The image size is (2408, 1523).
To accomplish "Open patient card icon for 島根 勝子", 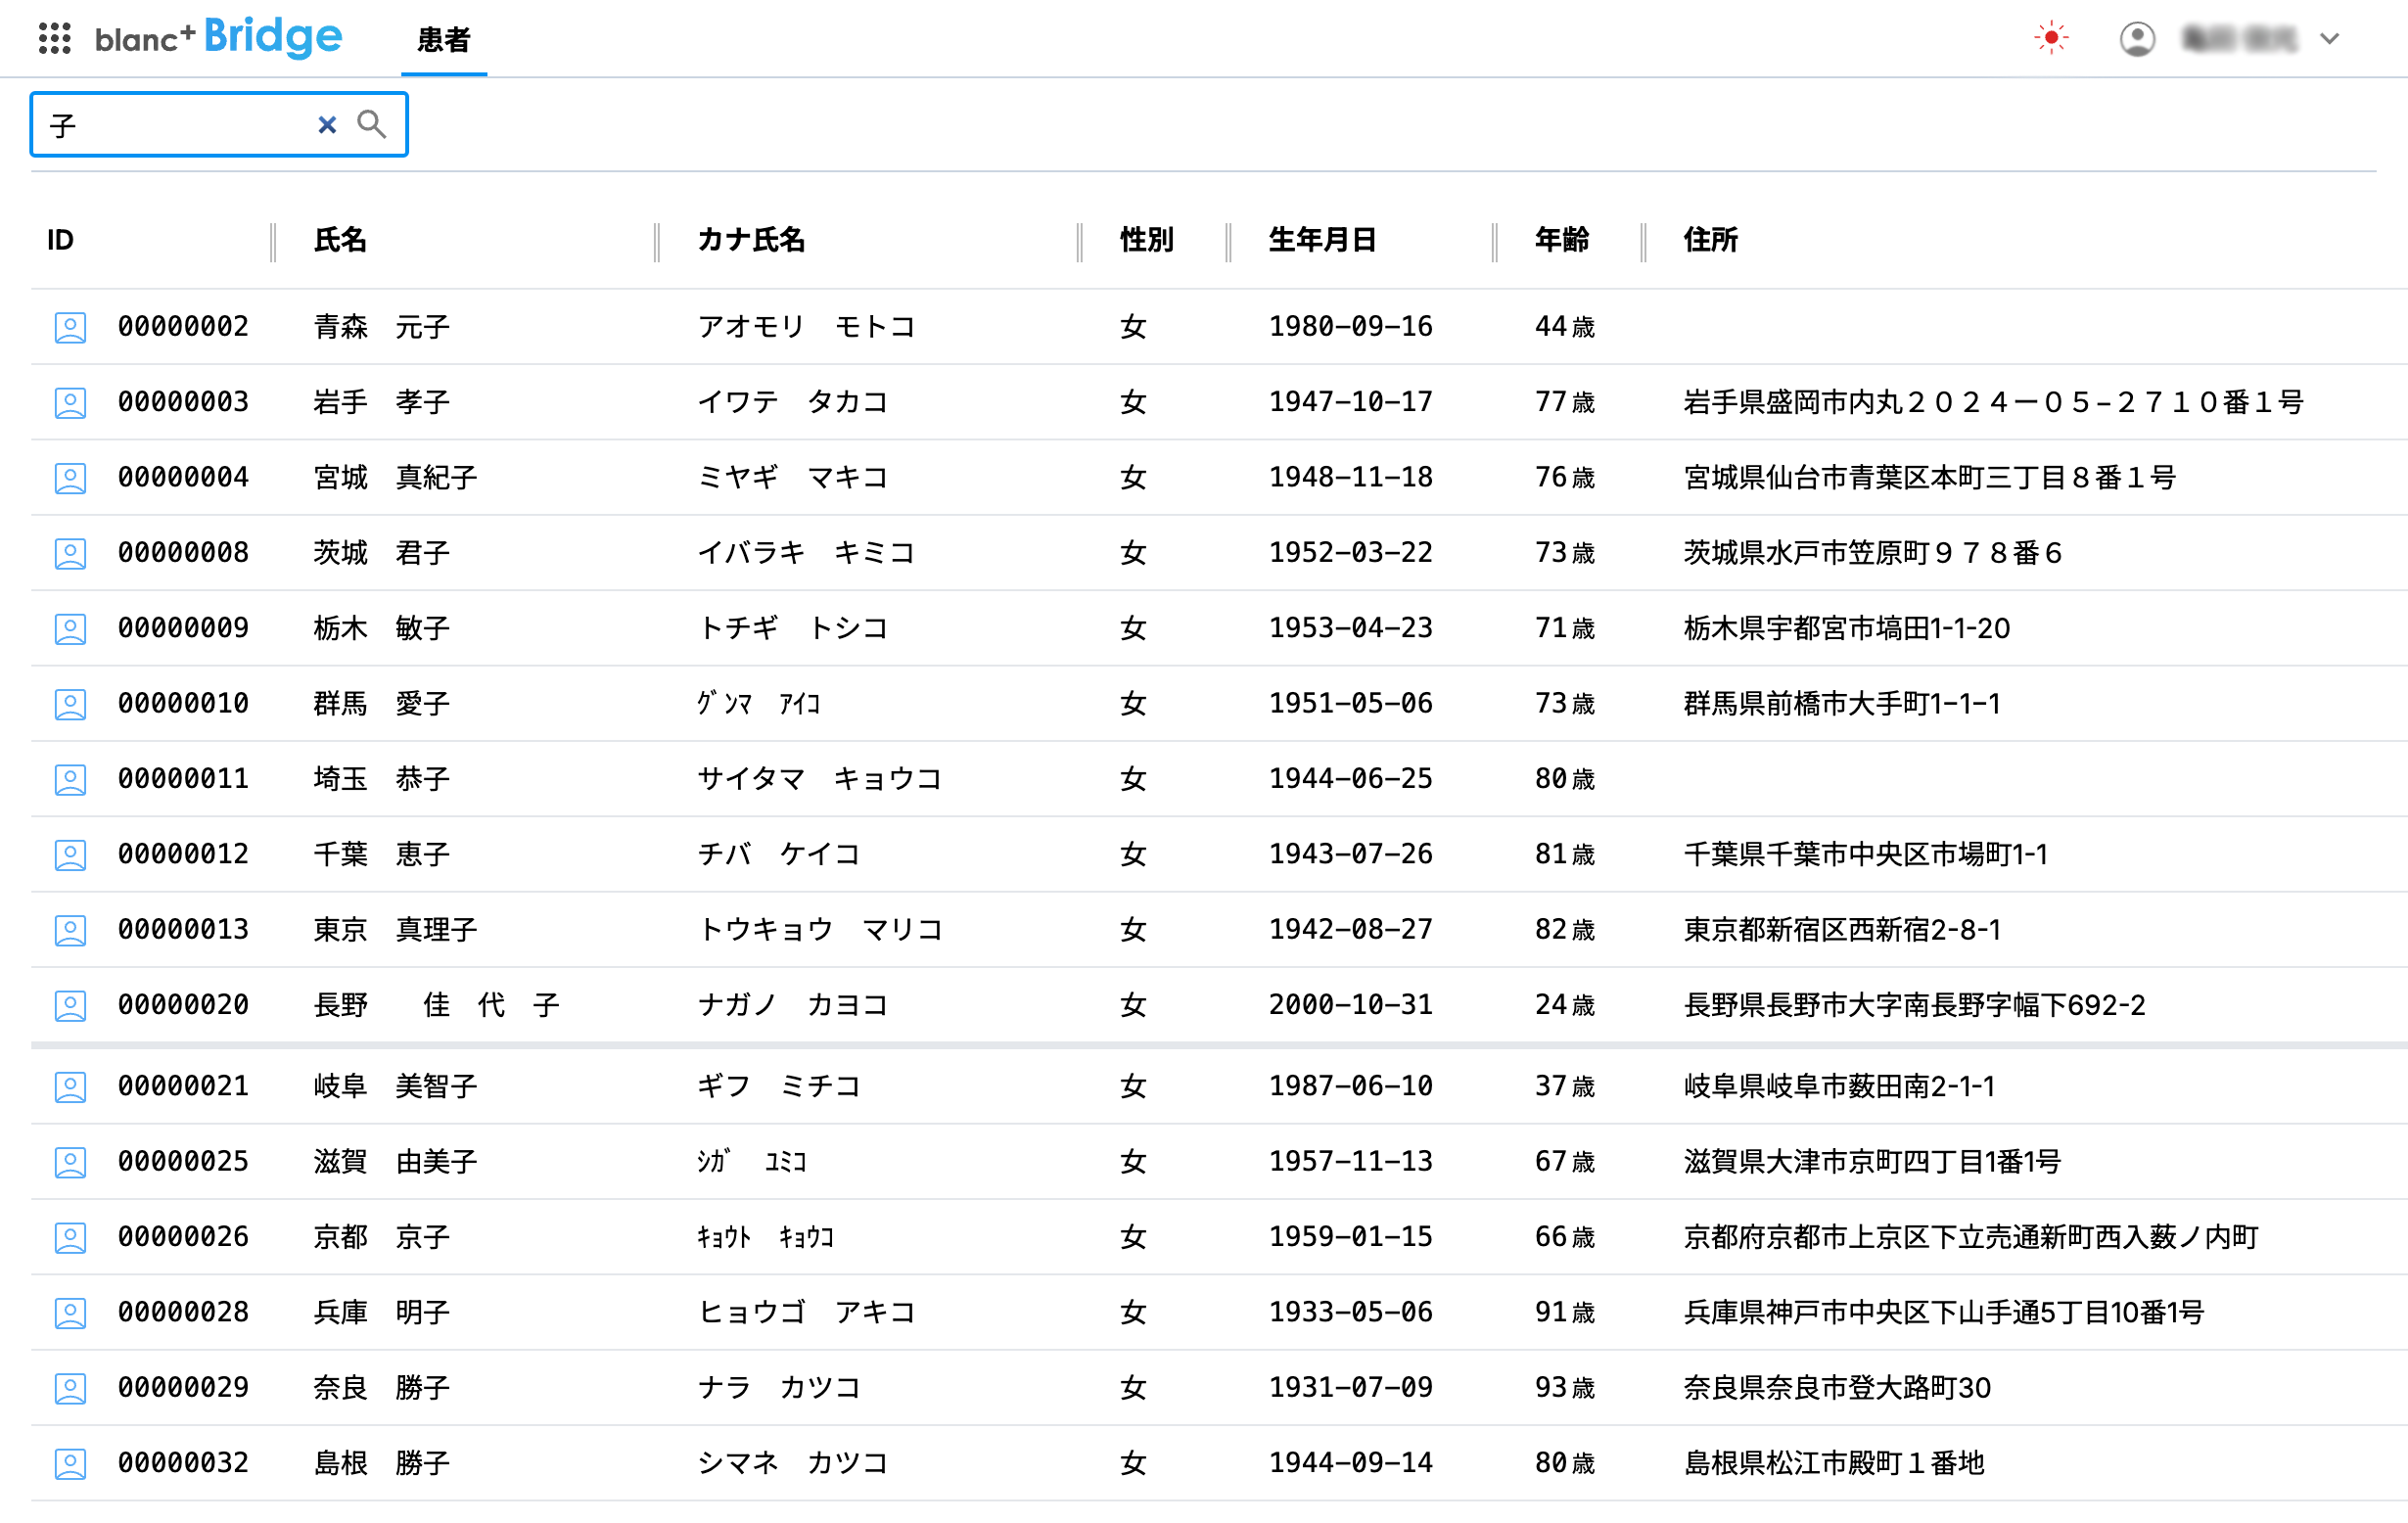I will 70,1462.
